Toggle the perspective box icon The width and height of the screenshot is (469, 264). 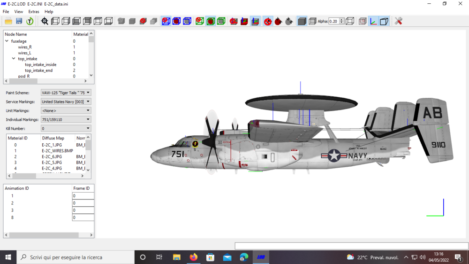click(384, 21)
